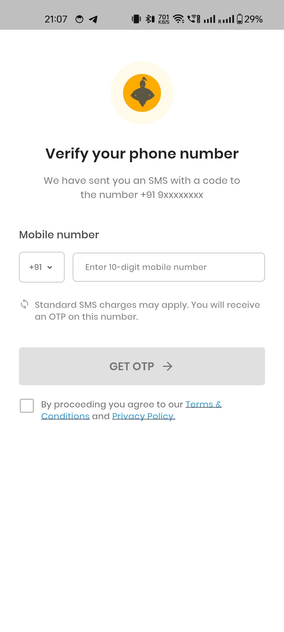284x632 pixels.
Task: Tap the 21:07 clock in status bar
Action: click(x=56, y=19)
